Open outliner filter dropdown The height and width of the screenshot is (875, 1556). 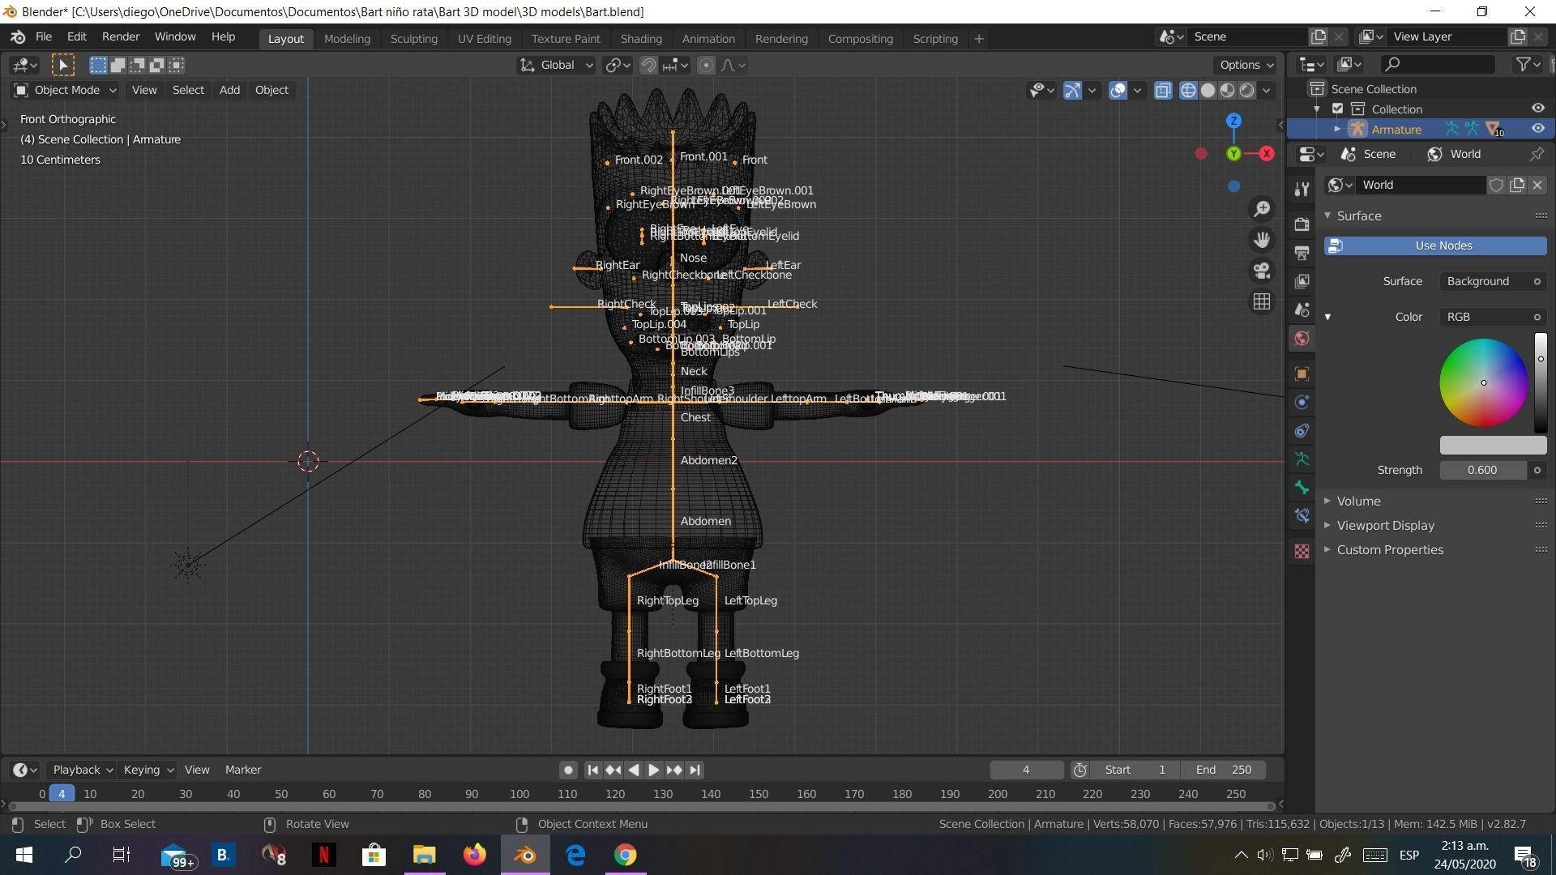coord(1528,64)
